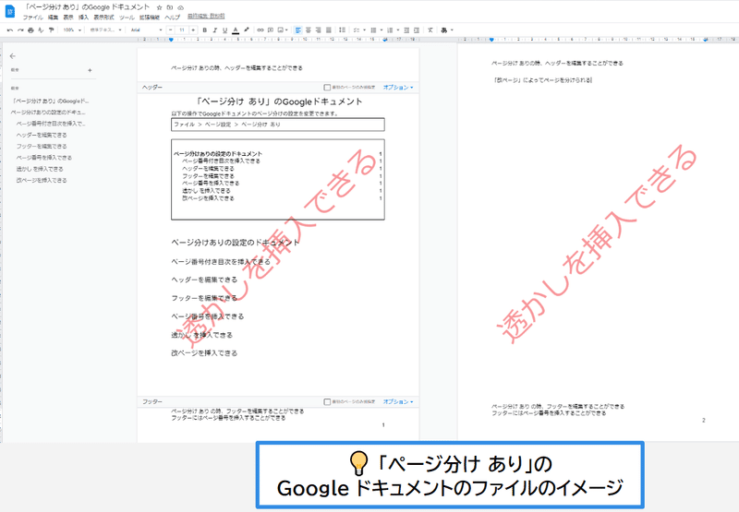Click the Print icon

[x=30, y=30]
